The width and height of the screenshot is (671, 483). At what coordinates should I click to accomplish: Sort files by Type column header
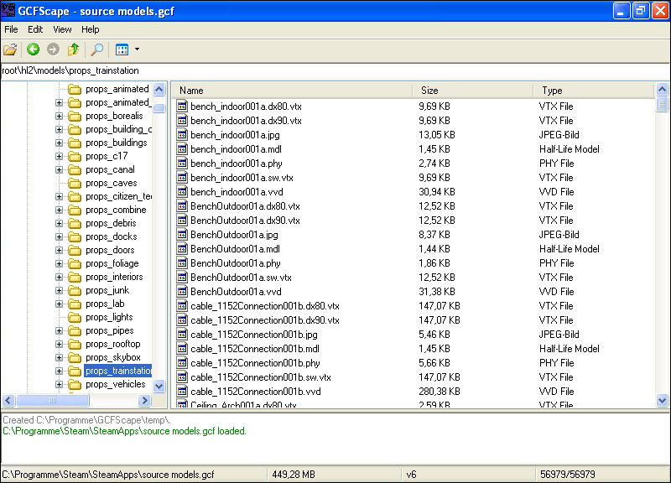tap(594, 91)
